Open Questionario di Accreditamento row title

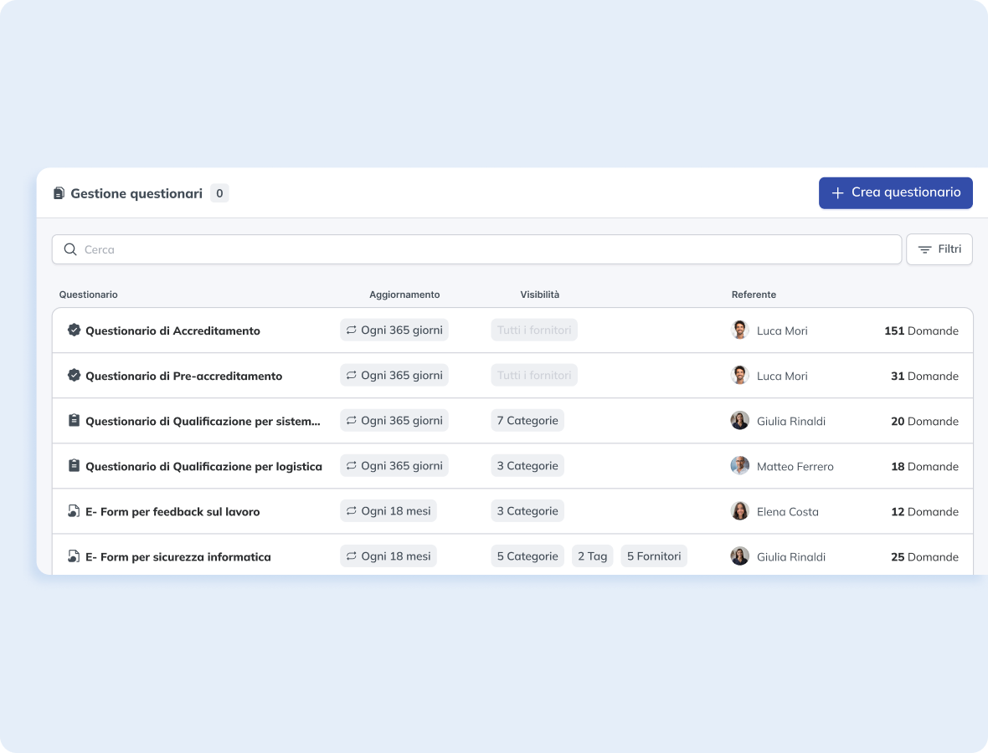172,330
